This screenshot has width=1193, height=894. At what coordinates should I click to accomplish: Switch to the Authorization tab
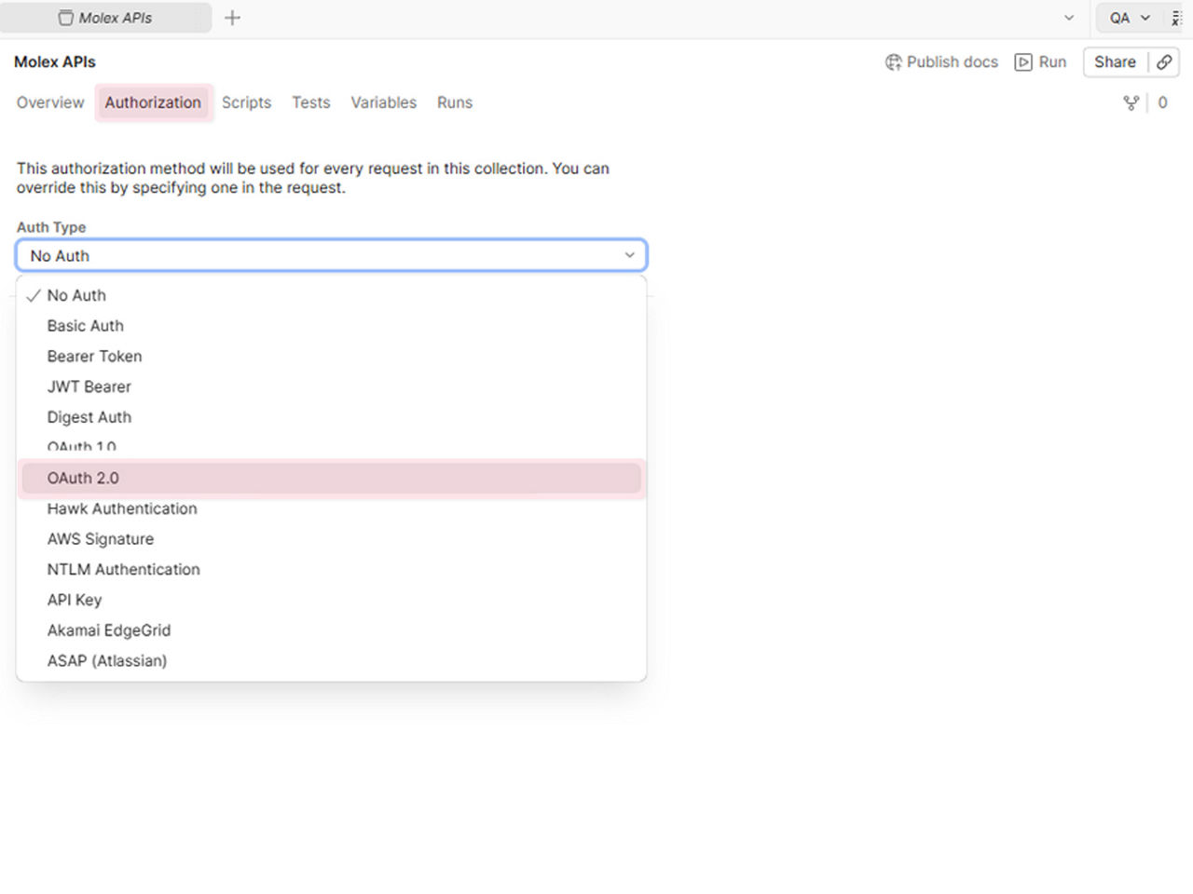coord(153,102)
